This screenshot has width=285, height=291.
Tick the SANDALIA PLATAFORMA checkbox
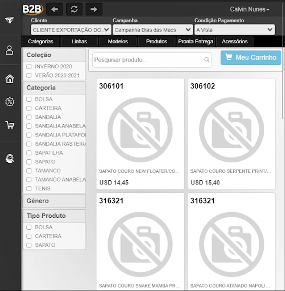(29, 135)
